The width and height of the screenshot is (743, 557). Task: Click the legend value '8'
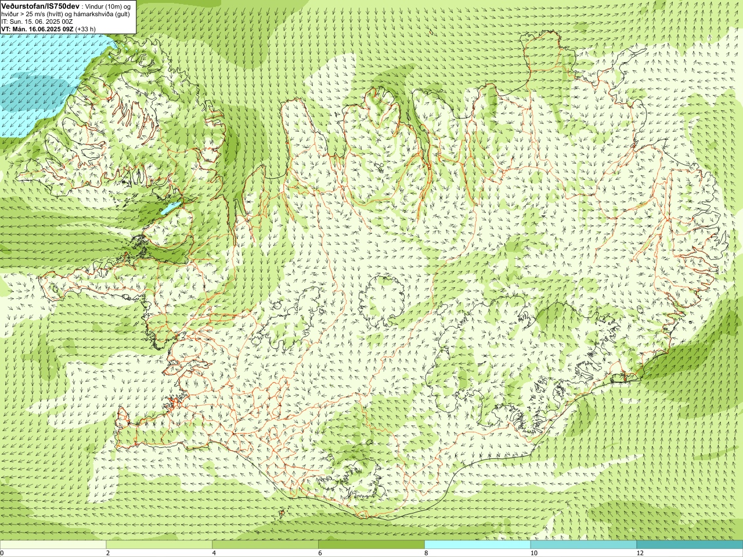click(x=426, y=553)
